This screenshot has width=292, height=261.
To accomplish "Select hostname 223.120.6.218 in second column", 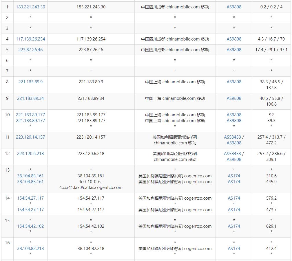I will pos(91,154).
